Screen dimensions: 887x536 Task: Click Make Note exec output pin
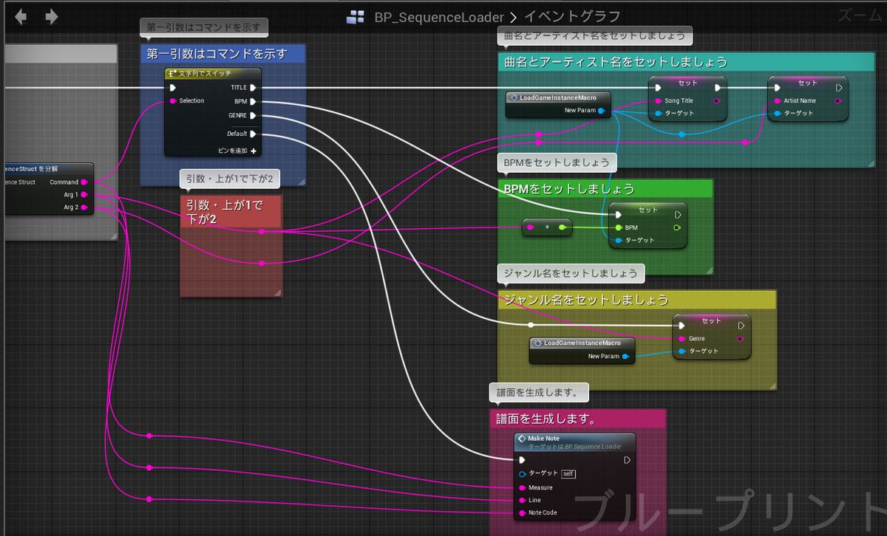tap(628, 459)
